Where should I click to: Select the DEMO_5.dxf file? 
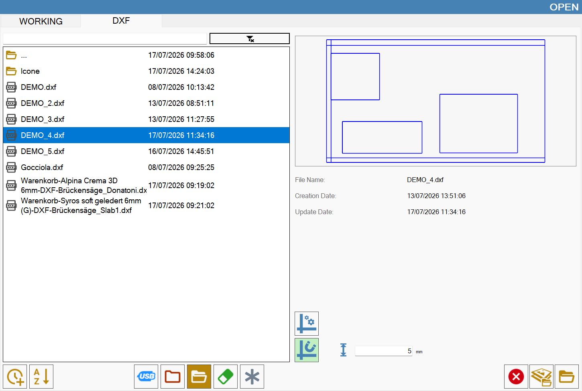coord(146,151)
